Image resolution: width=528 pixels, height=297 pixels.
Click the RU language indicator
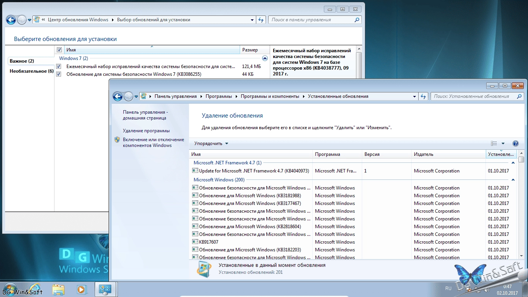coord(448,288)
